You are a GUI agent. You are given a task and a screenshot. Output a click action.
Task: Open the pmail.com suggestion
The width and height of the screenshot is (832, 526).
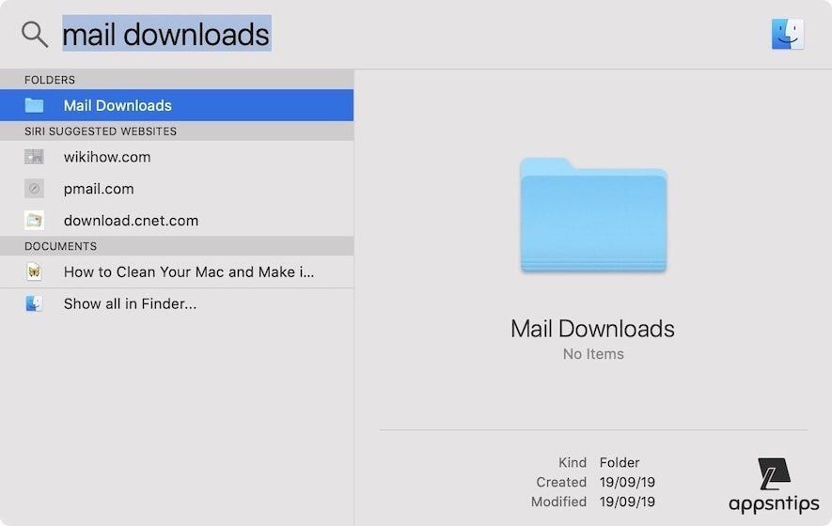click(x=99, y=189)
